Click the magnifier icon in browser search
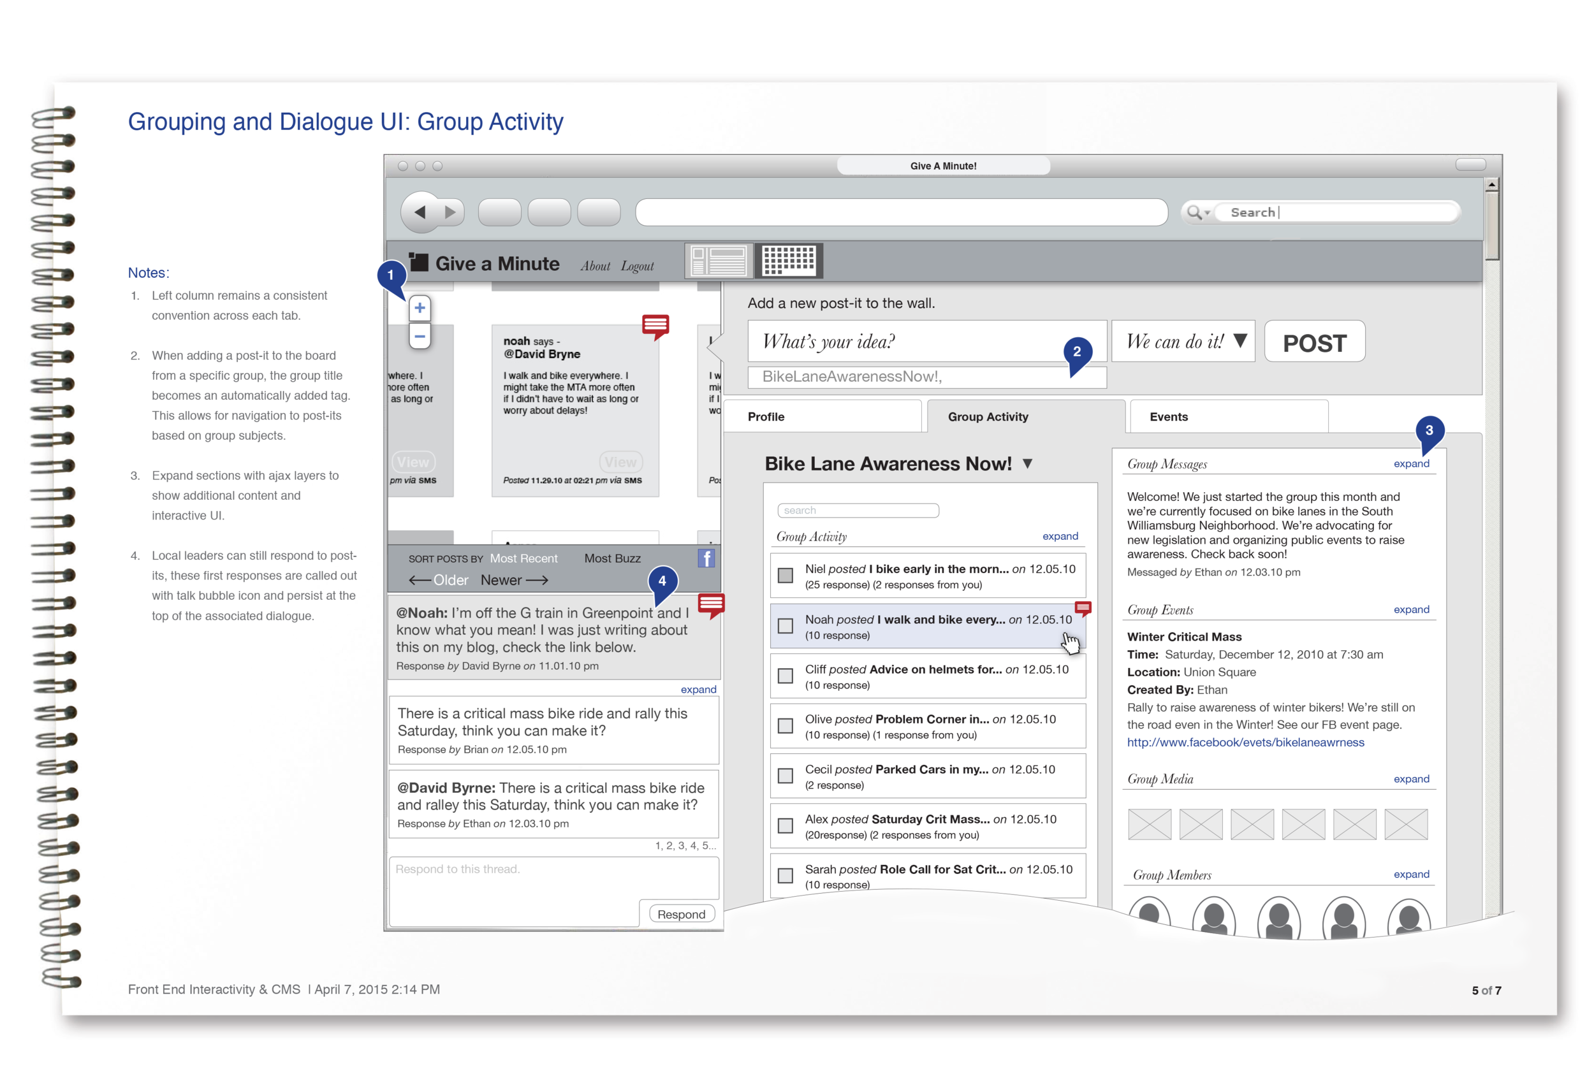Viewport: 1594px width, 1090px height. (1194, 212)
